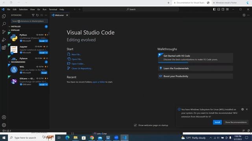
Task: Open the Extensions view icon
Action: [4, 47]
